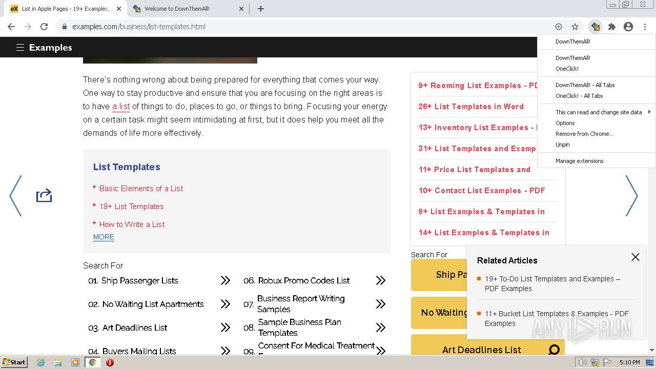This screenshot has width=656, height=369.
Task: Open a new browser tab
Action: [261, 9]
